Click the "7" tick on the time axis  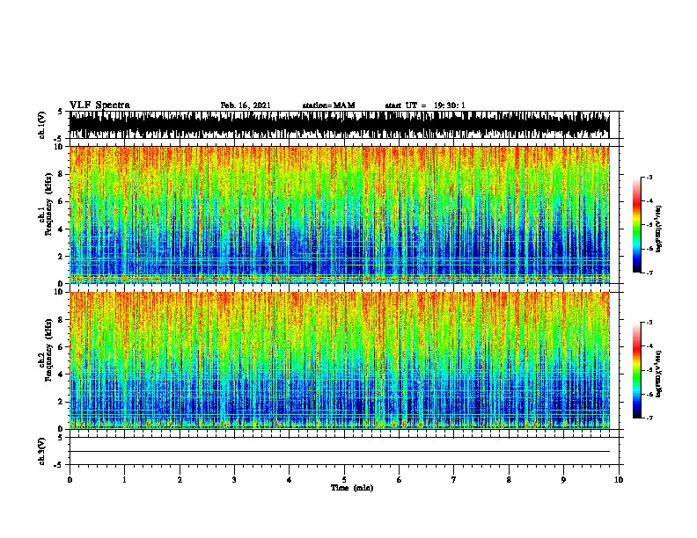click(454, 480)
